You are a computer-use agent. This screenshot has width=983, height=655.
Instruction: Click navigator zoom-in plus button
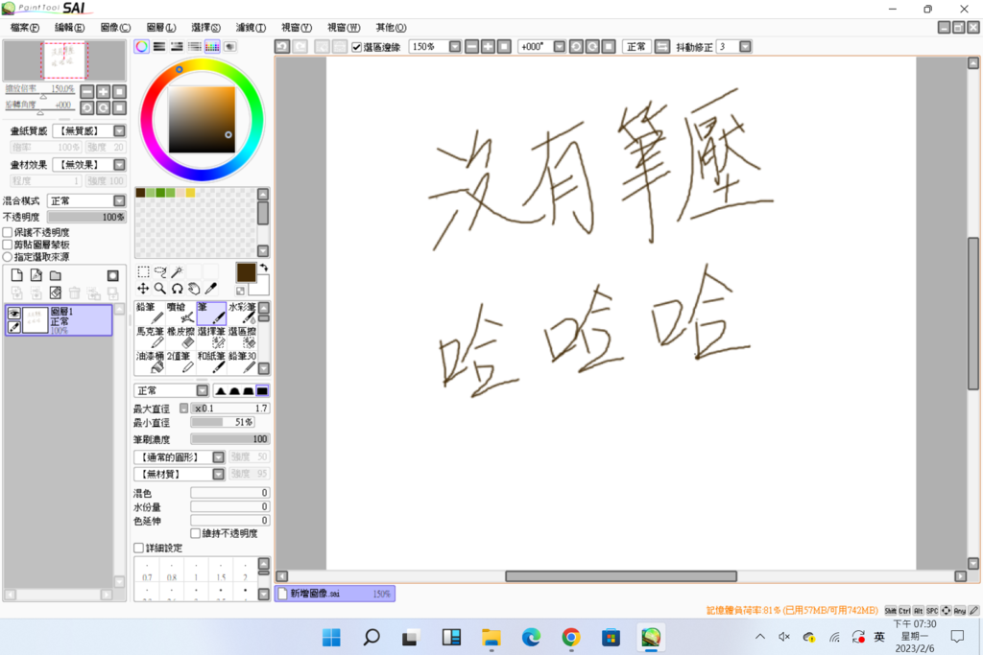pyautogui.click(x=103, y=92)
